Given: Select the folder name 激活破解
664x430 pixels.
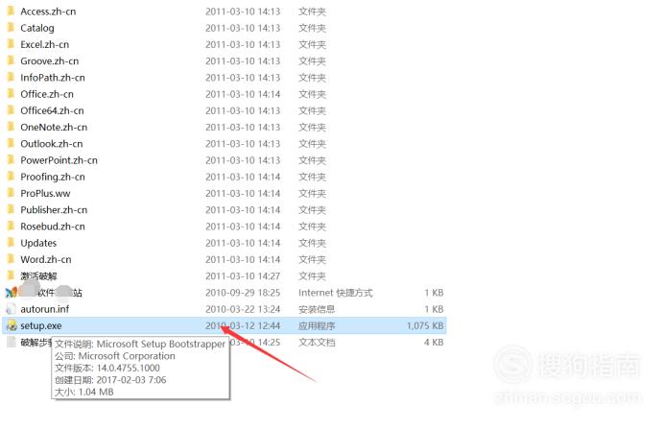Looking at the screenshot, I should point(38,275).
